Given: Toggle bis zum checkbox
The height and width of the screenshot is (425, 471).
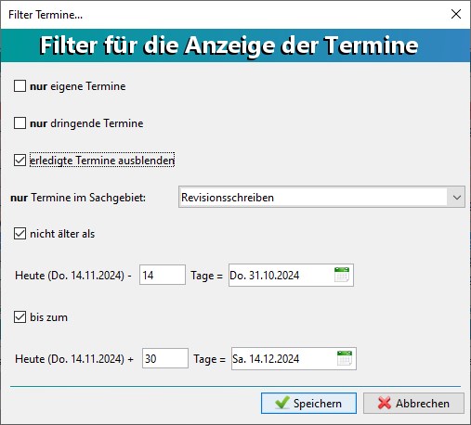Looking at the screenshot, I should click(20, 317).
